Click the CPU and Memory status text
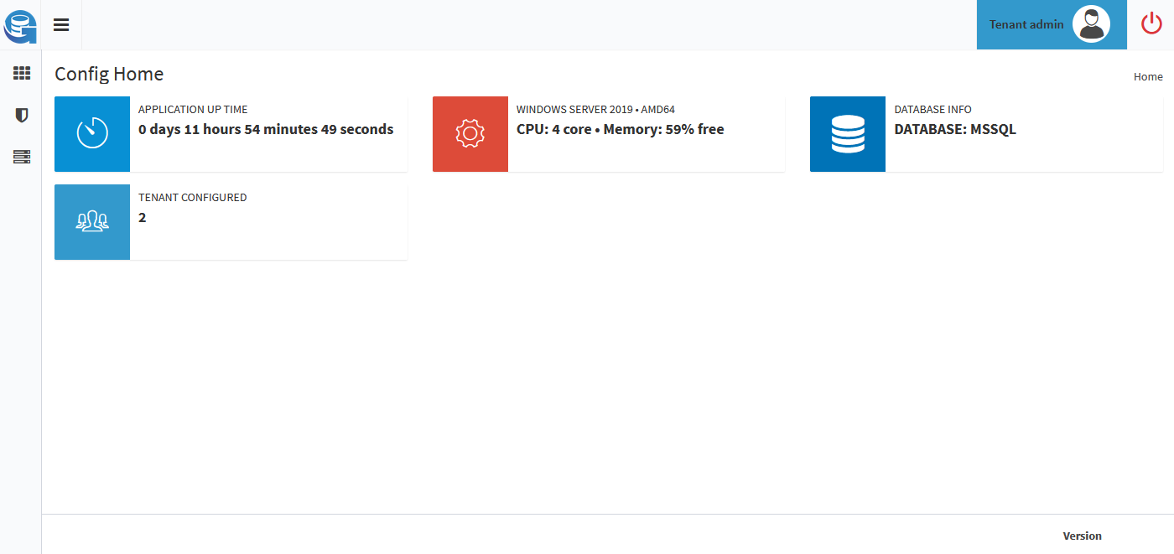 (620, 129)
